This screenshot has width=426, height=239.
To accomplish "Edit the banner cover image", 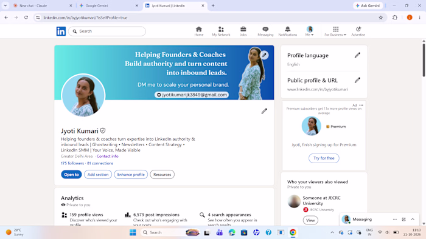I will click(264, 55).
